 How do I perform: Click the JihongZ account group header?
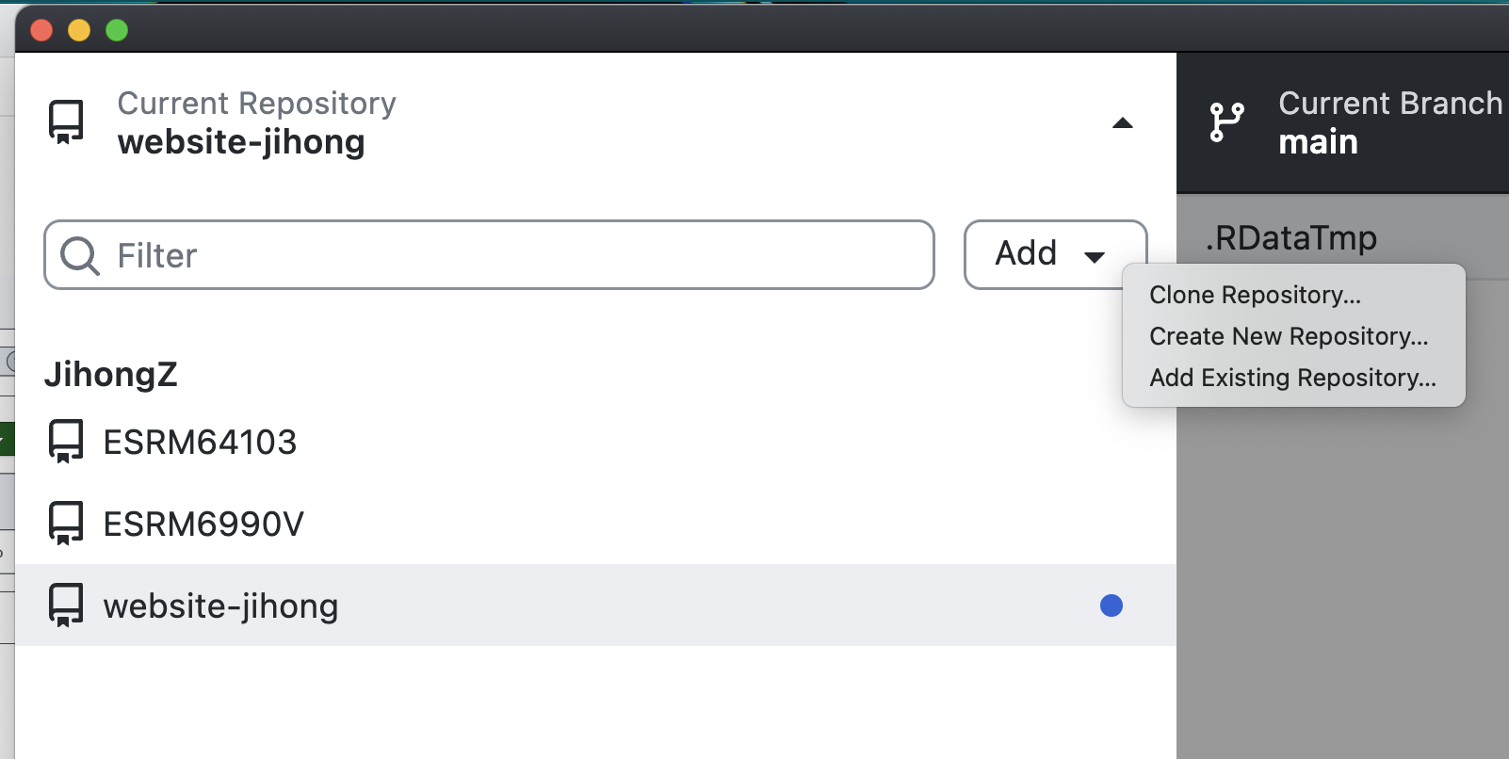pos(110,374)
